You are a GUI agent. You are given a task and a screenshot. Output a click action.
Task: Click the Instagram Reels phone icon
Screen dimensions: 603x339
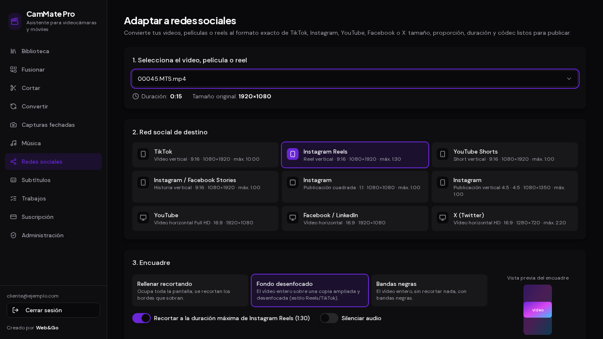pyautogui.click(x=293, y=154)
